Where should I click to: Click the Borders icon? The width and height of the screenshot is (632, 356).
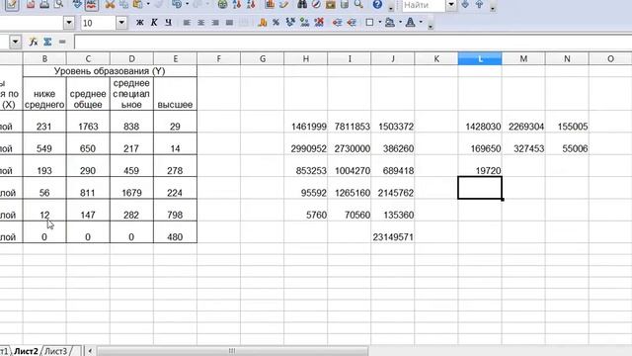click(369, 23)
